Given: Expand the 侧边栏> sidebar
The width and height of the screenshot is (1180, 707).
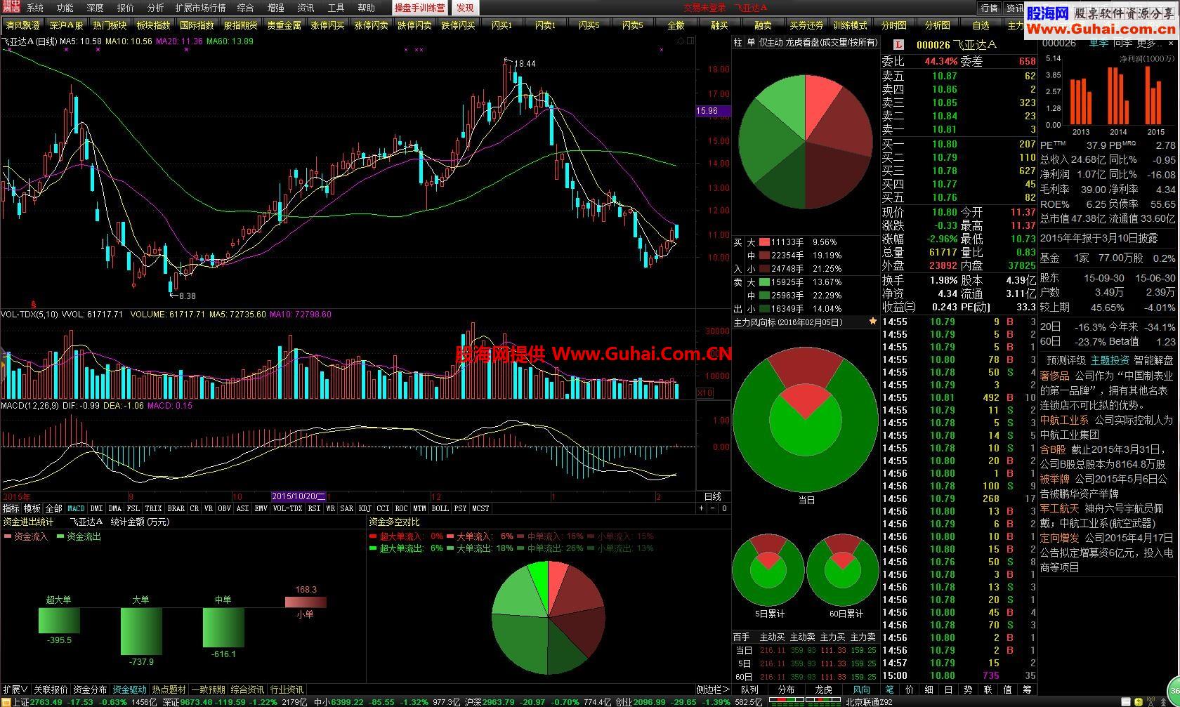Looking at the screenshot, I should pyautogui.click(x=713, y=689).
